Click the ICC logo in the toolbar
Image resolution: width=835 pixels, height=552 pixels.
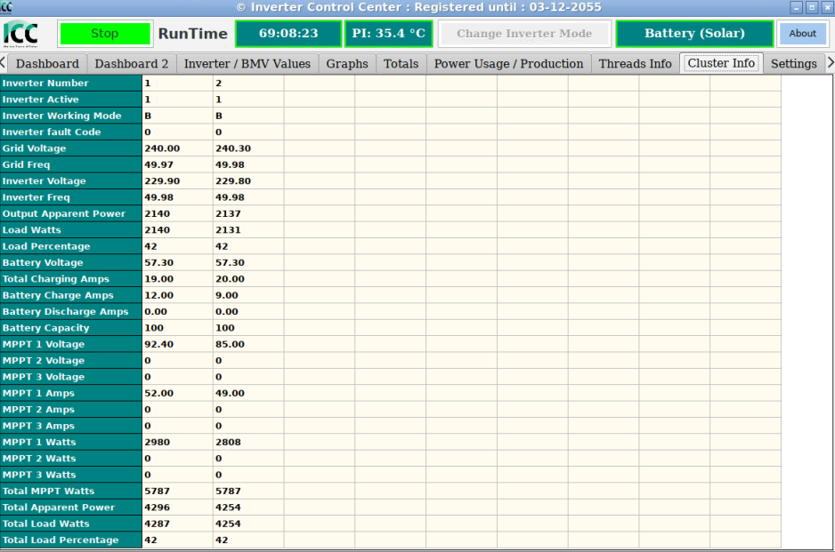click(21, 34)
